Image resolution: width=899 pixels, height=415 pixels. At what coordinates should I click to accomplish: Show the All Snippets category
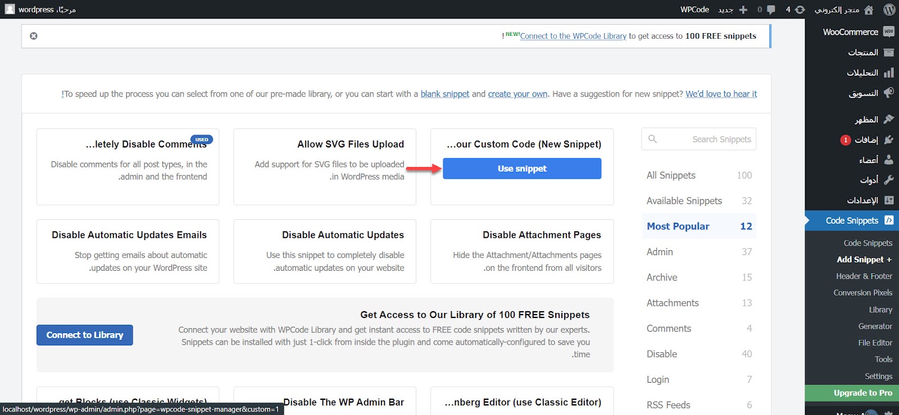699,176
